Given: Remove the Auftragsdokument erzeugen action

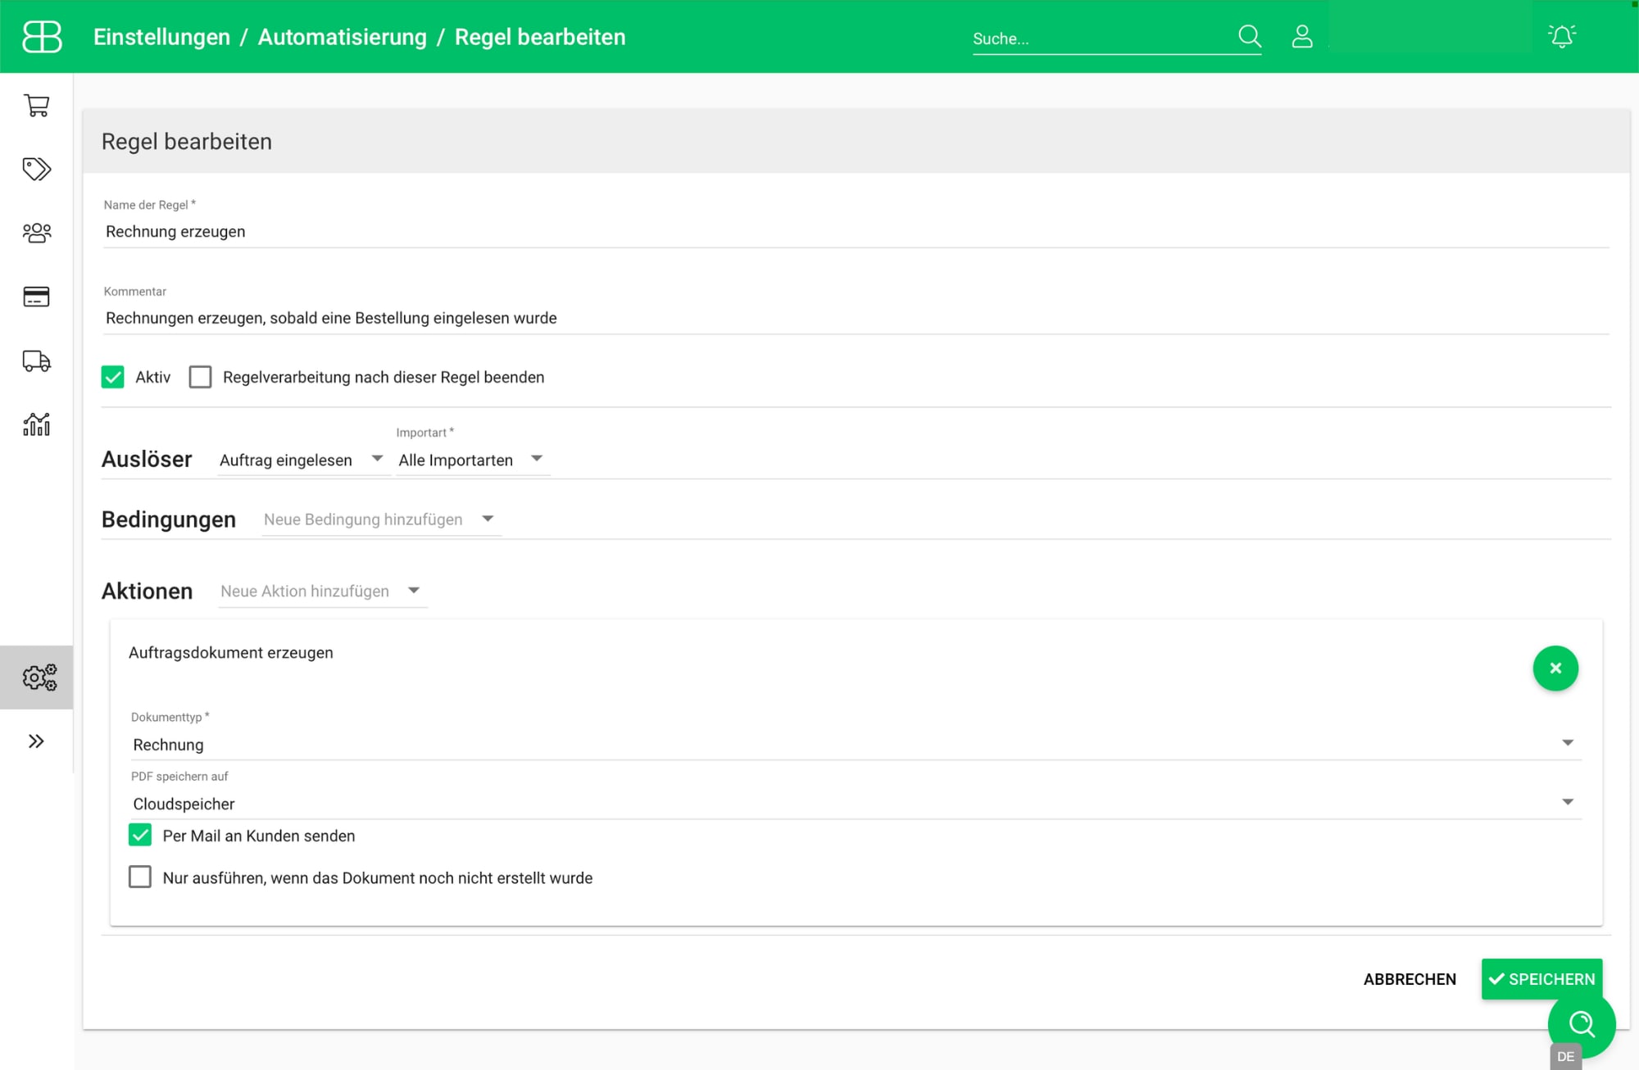Looking at the screenshot, I should [x=1555, y=669].
